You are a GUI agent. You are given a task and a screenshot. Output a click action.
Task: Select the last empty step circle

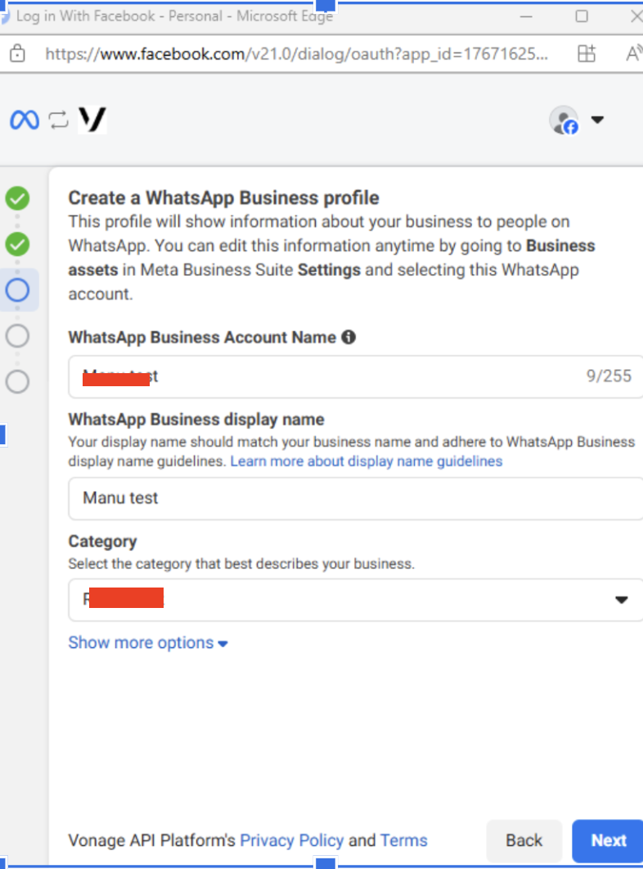click(17, 382)
